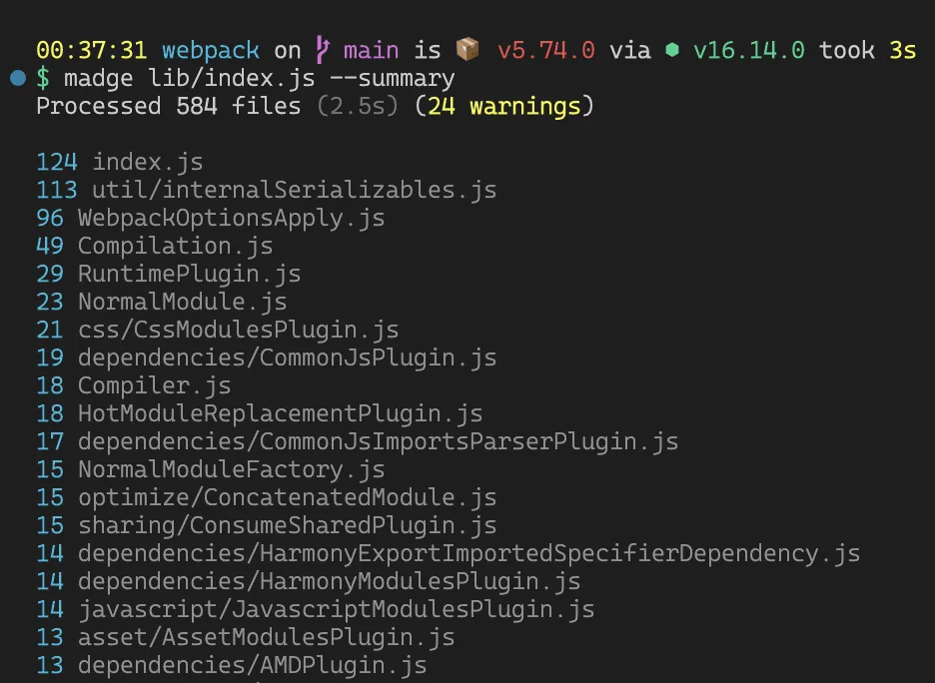
Task: Click the '24 warnings' text
Action: [504, 106]
